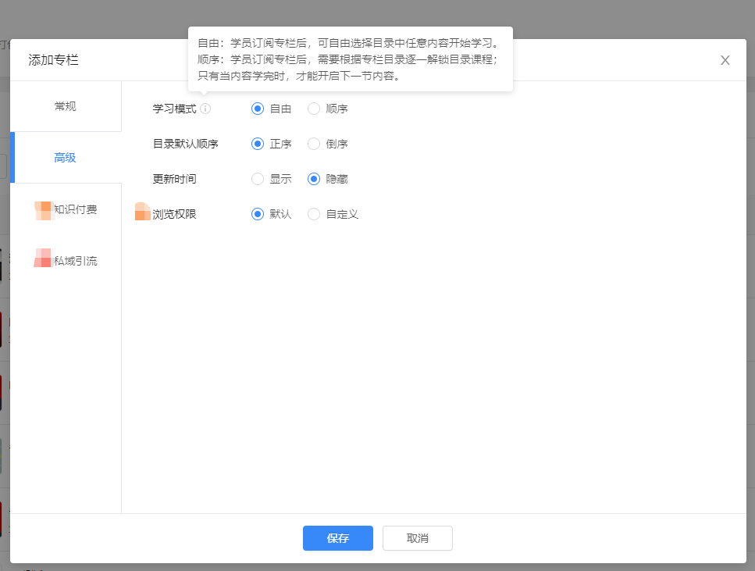Set catalog default order to 正序
This screenshot has width=755, height=571.
(258, 144)
